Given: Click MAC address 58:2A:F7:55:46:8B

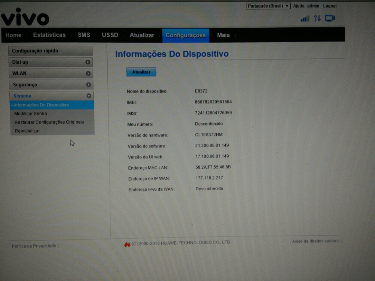Looking at the screenshot, I should click(x=213, y=167).
